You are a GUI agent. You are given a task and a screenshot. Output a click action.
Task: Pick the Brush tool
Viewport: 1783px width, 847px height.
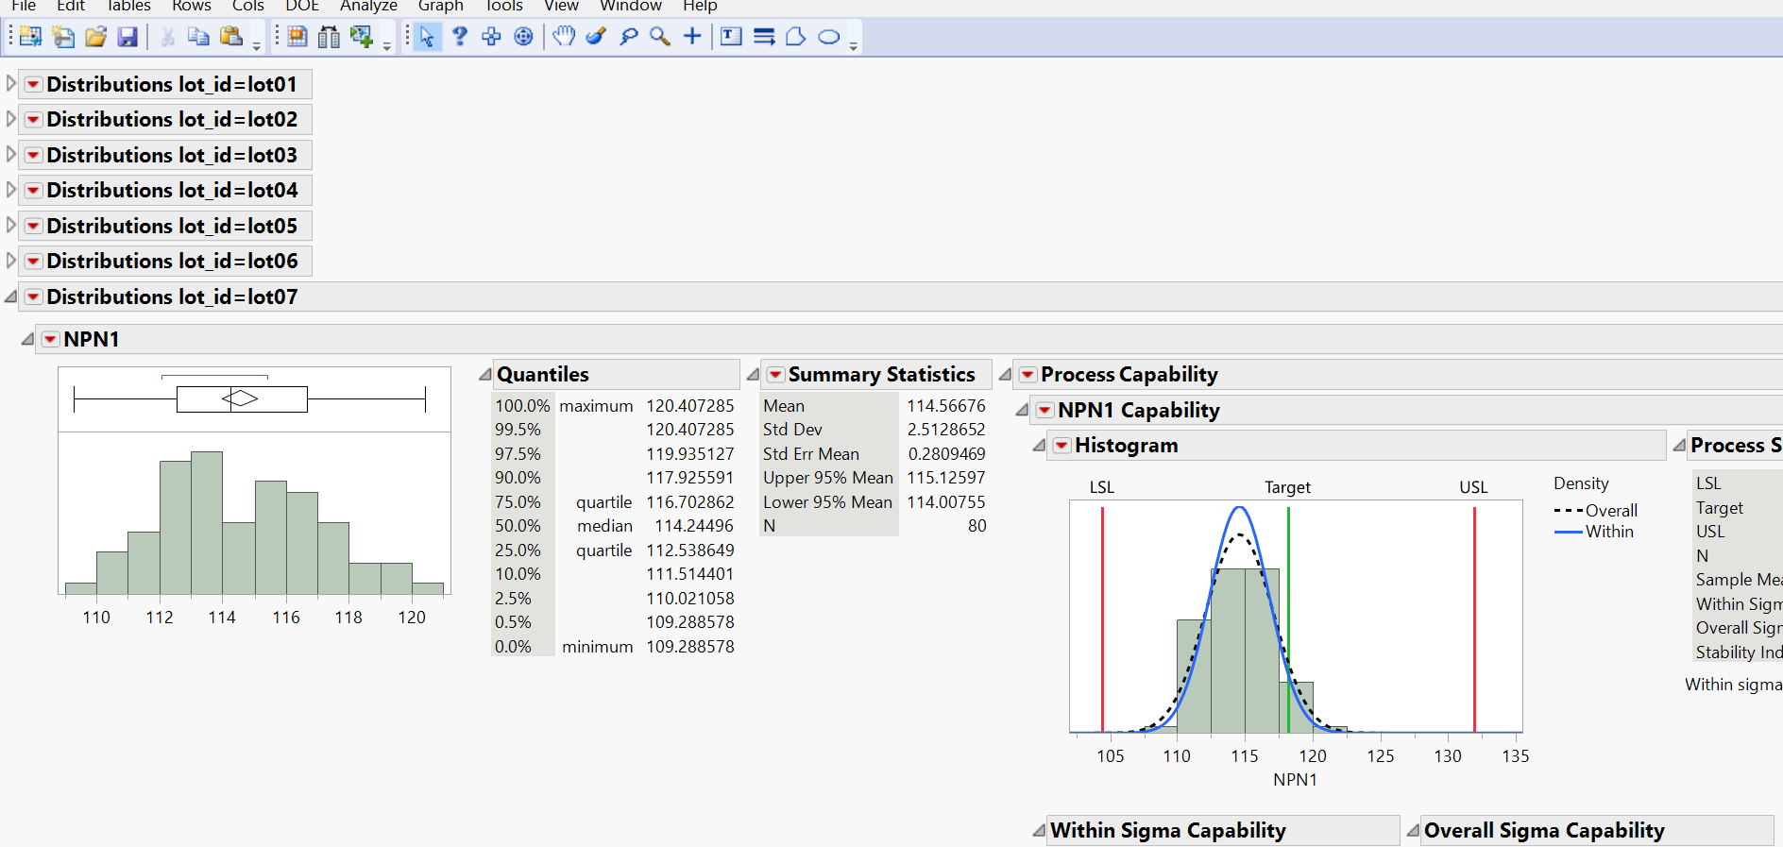tap(596, 37)
